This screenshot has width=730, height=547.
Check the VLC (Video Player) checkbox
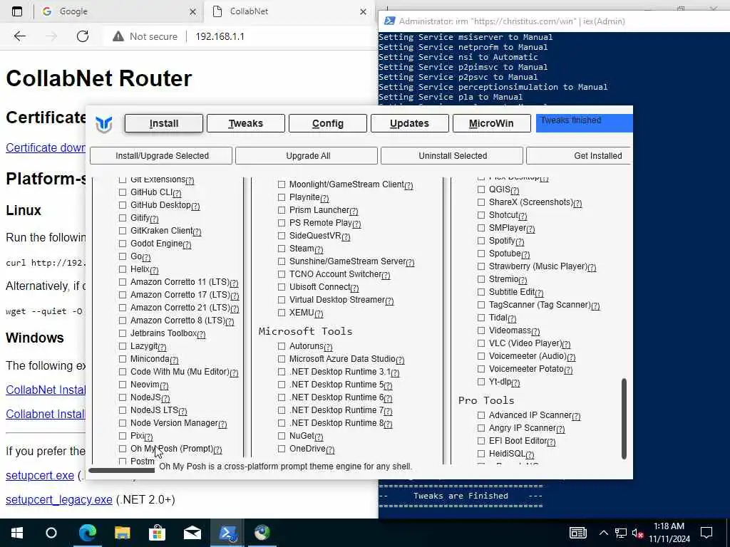(481, 343)
